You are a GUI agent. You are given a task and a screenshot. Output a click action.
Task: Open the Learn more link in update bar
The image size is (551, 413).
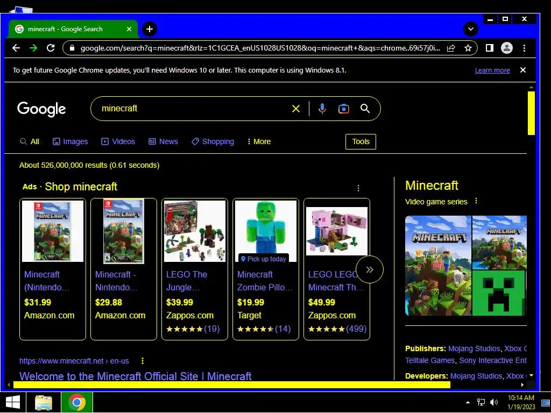tap(492, 70)
